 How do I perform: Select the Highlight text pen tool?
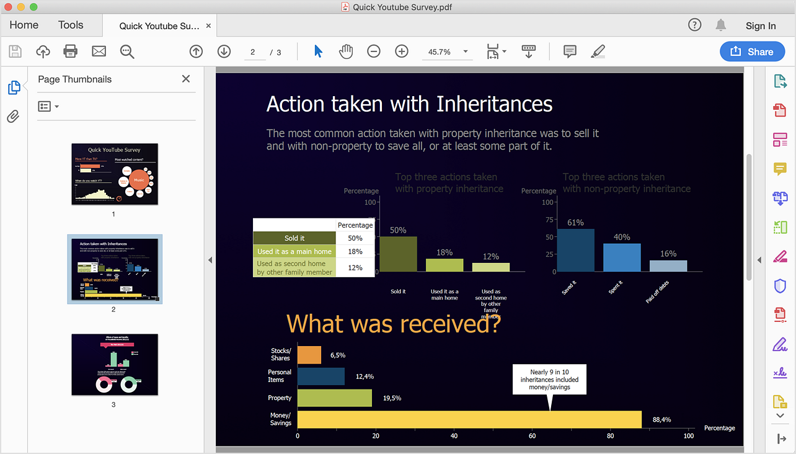click(x=598, y=51)
